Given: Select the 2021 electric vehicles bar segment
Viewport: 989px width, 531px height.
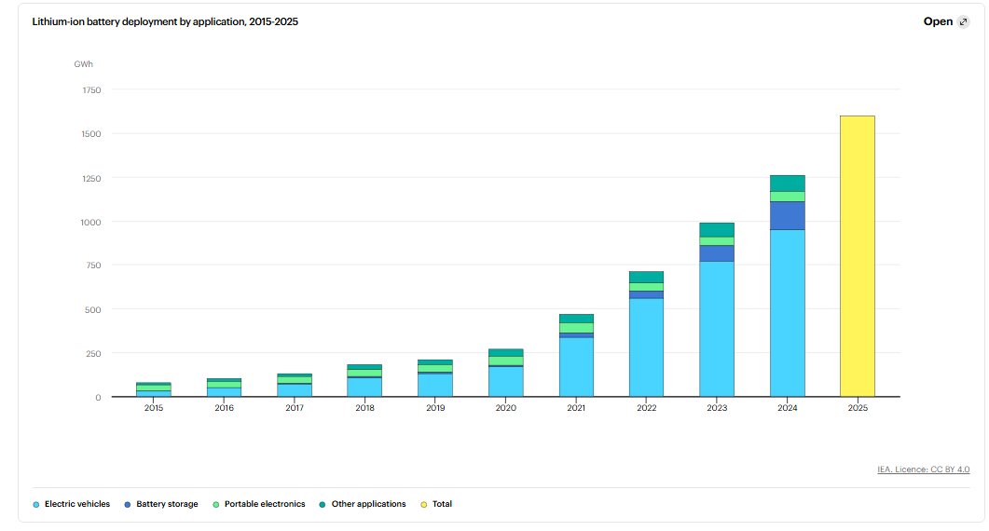Looking at the screenshot, I should [576, 367].
